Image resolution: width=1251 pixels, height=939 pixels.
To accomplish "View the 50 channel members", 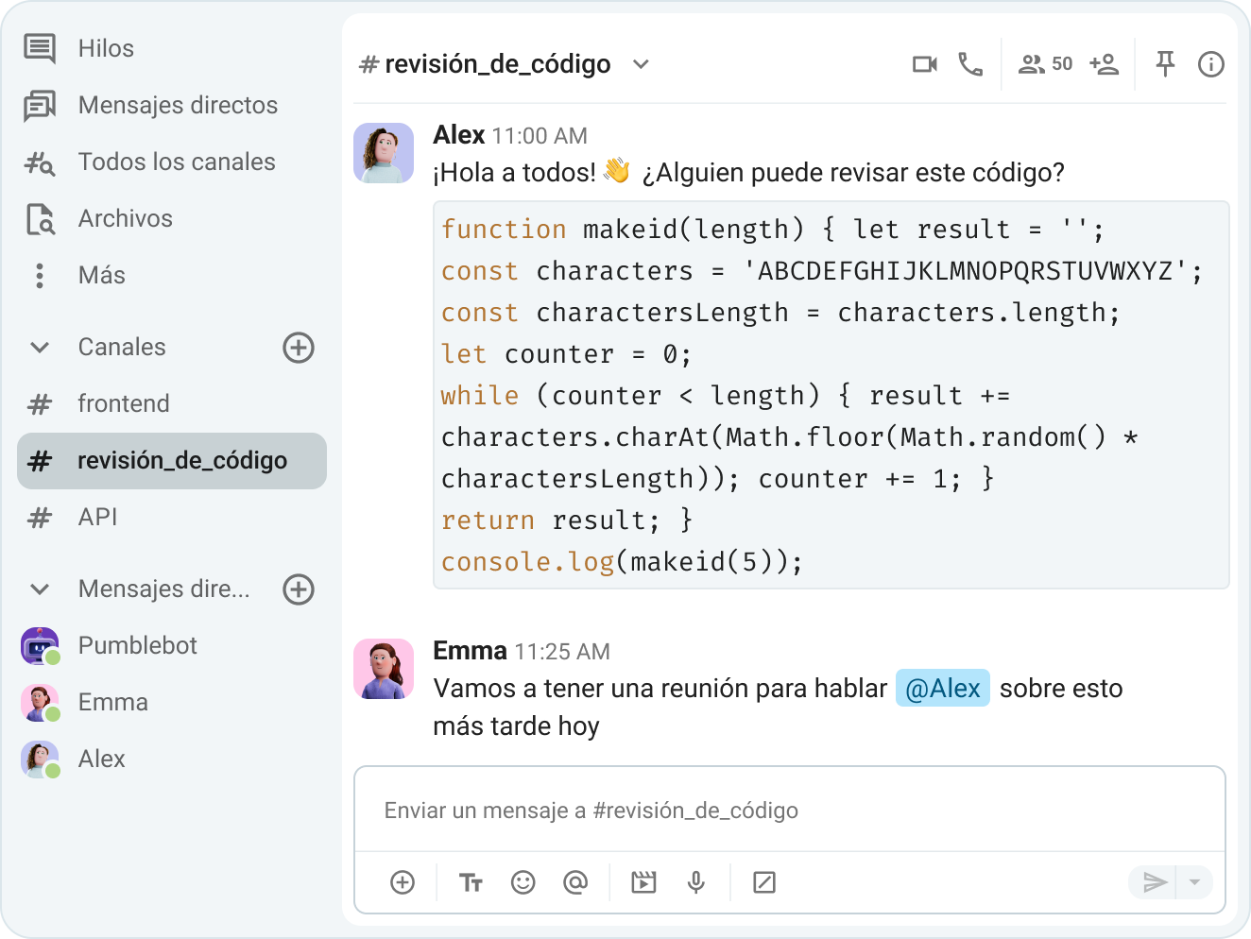I will point(1043,64).
